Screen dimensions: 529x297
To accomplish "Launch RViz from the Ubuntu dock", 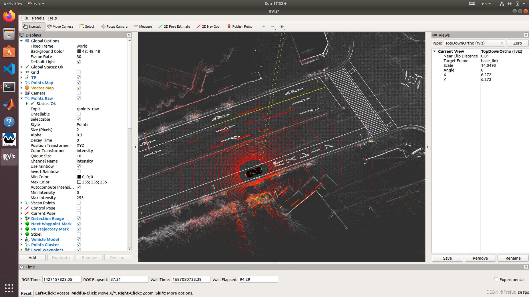I will click(x=9, y=157).
